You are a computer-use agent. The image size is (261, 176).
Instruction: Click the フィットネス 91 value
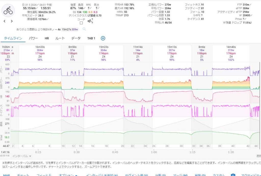[203, 5]
